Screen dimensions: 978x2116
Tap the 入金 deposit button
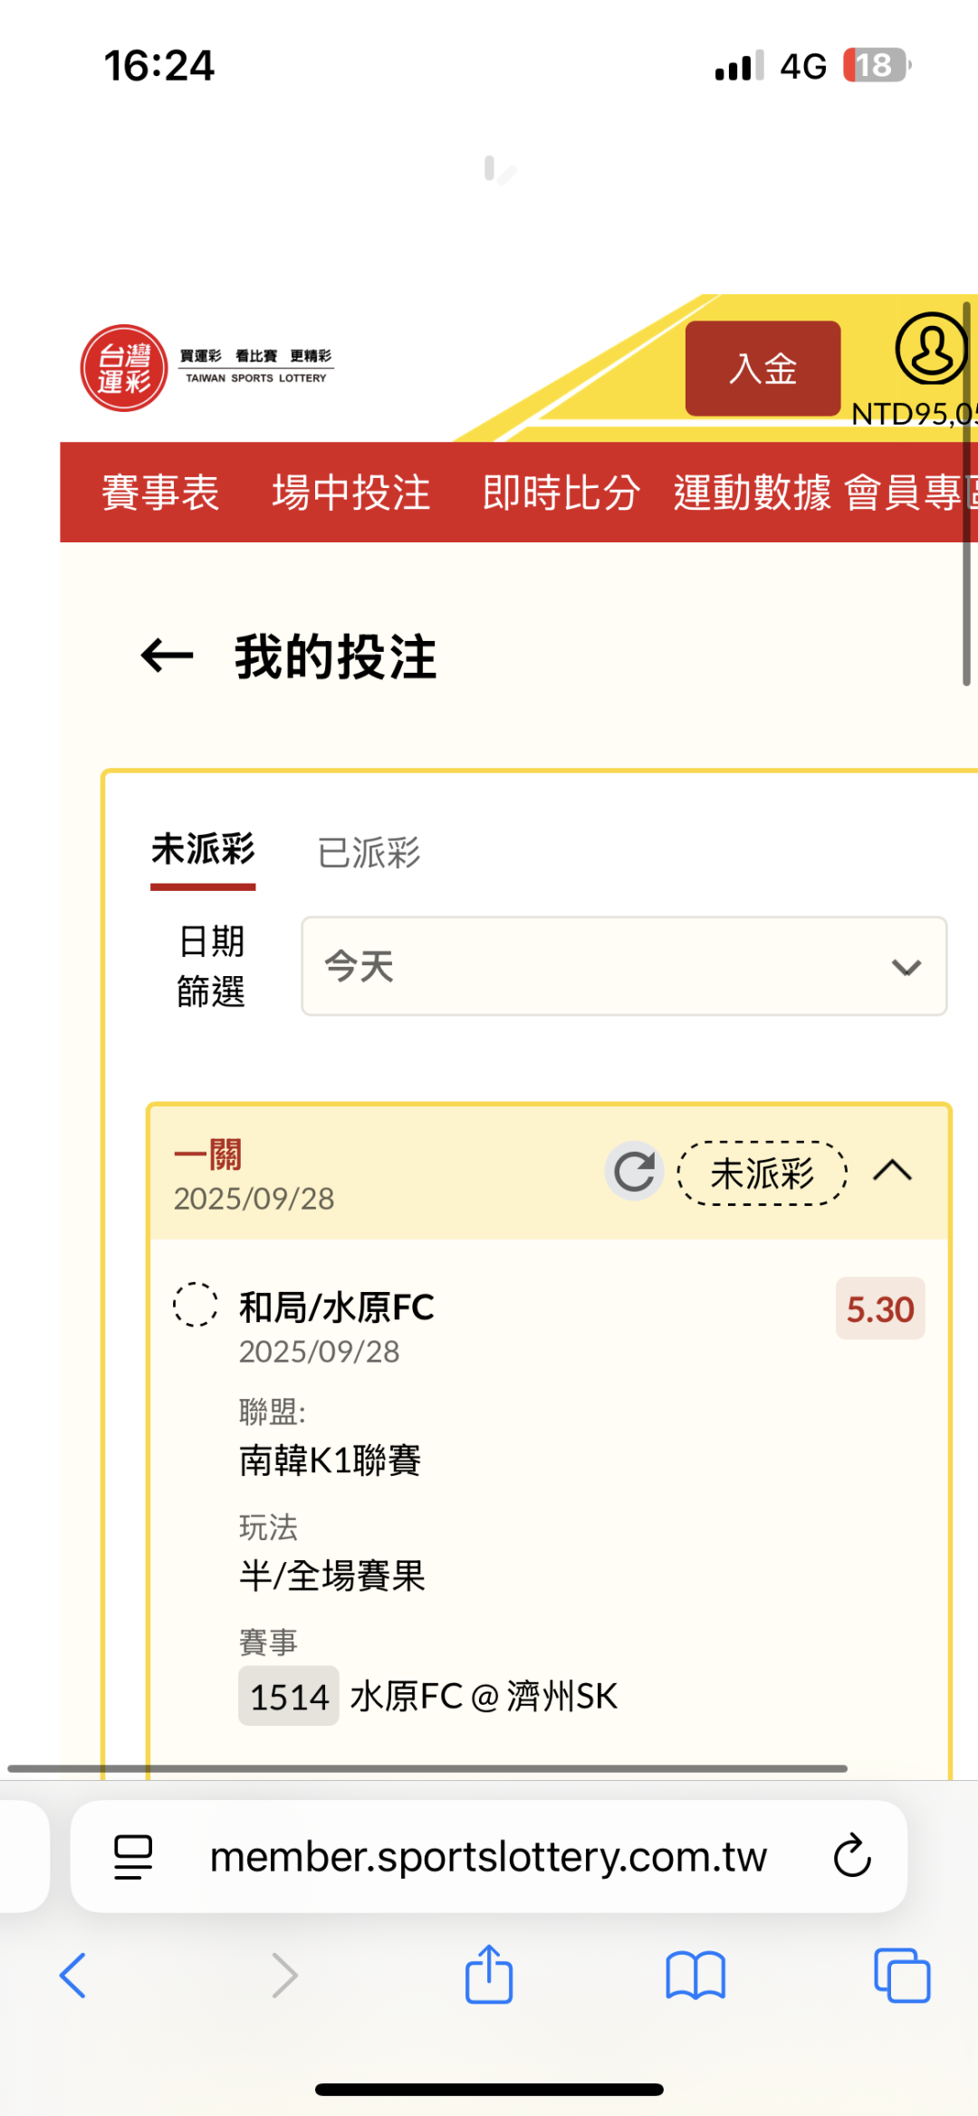point(762,369)
